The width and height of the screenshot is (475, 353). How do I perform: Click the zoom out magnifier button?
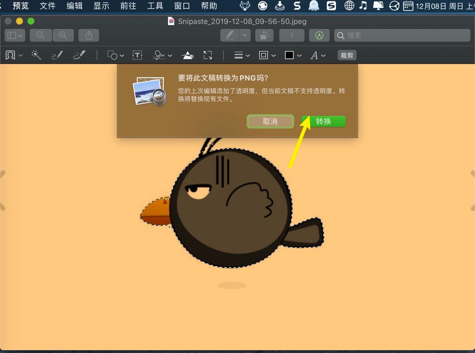pyautogui.click(x=40, y=36)
